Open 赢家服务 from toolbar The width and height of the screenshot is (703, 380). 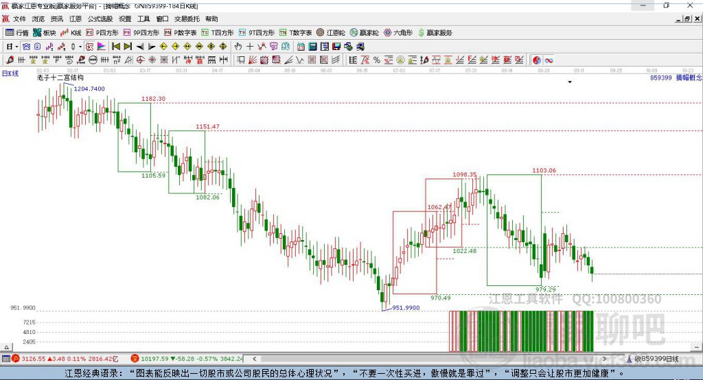pos(435,33)
